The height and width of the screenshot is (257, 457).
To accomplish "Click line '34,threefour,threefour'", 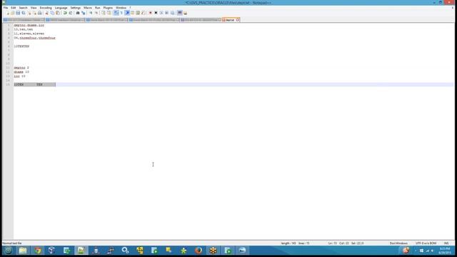I will (x=35, y=38).
